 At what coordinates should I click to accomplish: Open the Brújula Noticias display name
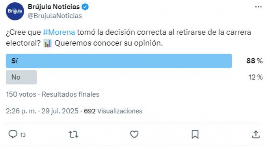(x=54, y=7)
